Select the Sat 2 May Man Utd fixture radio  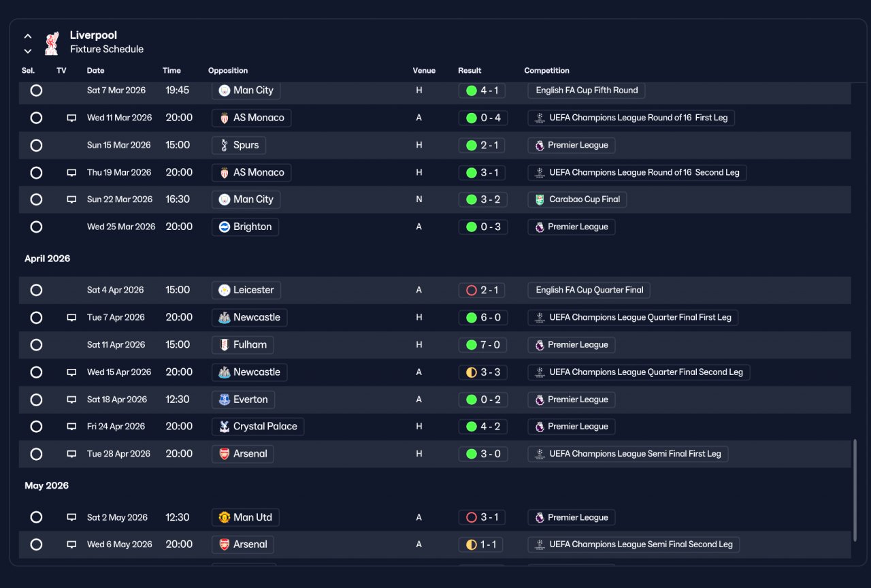pos(36,517)
